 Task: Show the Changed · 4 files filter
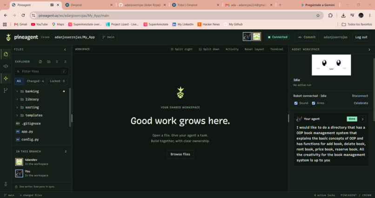pyautogui.click(x=35, y=81)
